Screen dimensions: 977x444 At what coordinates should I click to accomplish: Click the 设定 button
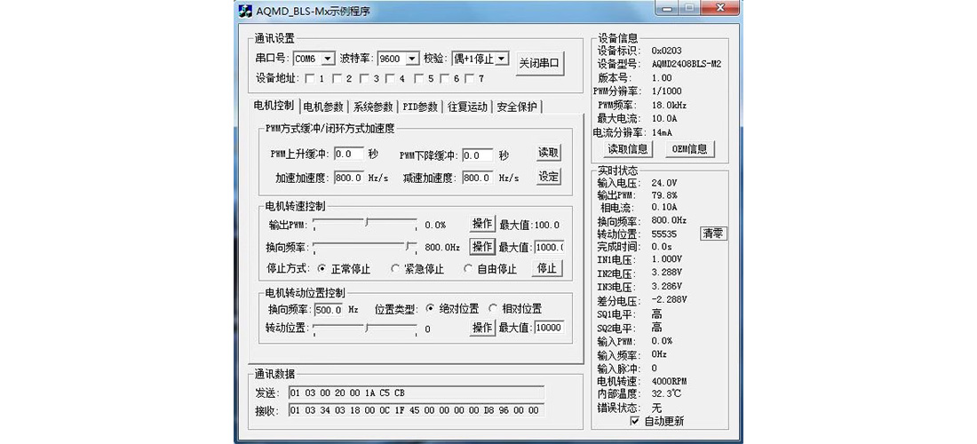pos(549,176)
